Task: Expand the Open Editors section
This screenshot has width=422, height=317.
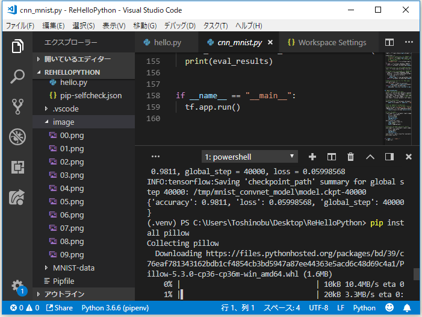Action: [84, 59]
